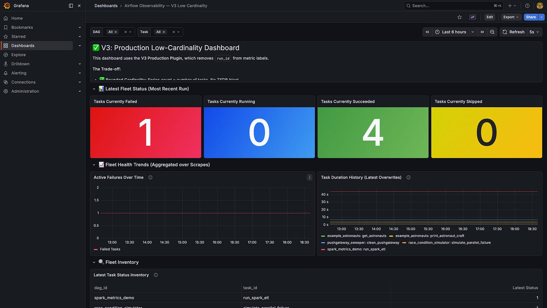Toggle the dock menu sidebar icon
547x308 pixels.
71,6
